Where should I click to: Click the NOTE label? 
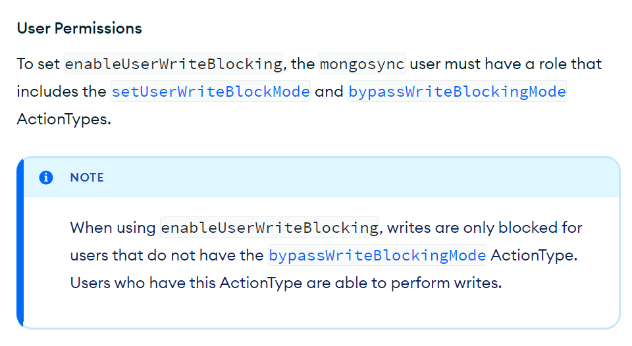click(x=87, y=178)
